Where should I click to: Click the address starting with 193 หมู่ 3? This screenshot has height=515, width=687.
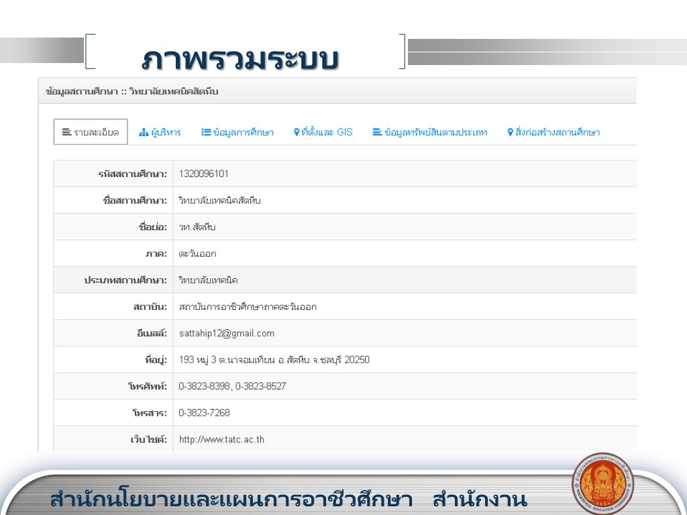(x=274, y=360)
